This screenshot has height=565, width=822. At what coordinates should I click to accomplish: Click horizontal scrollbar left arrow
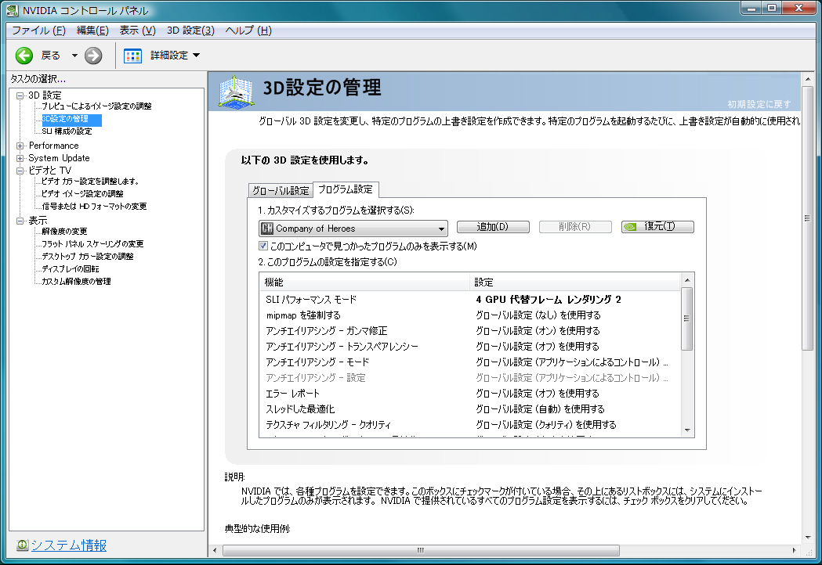[215, 550]
